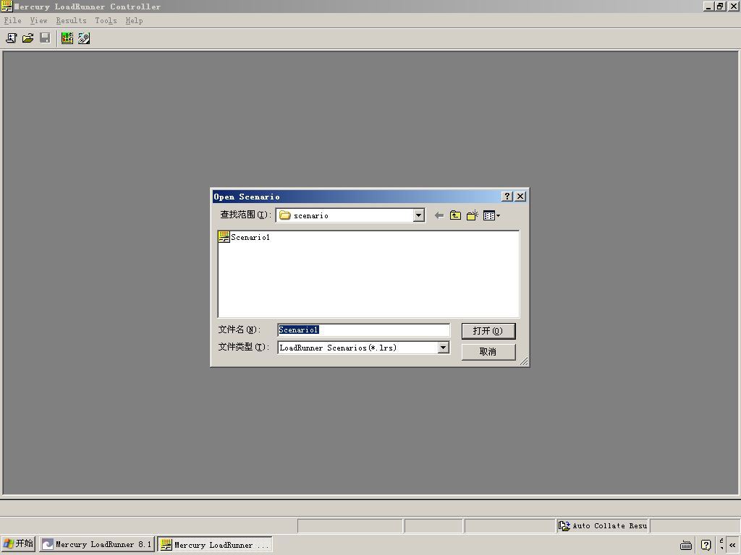Open the Results menu

[x=72, y=21]
